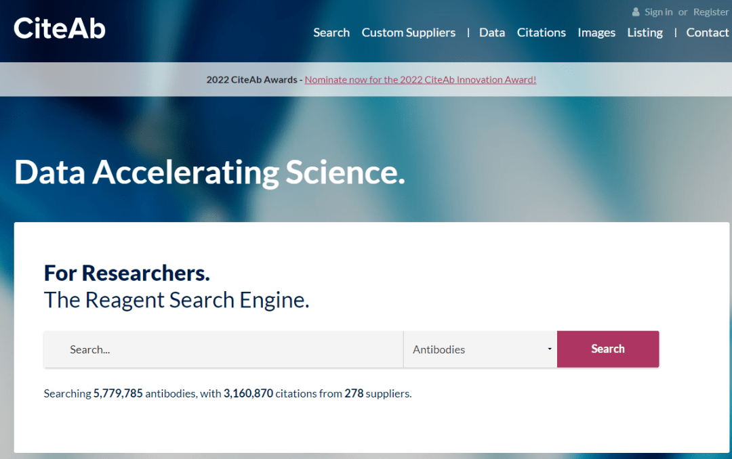
Task: Follow the Nominate for Innovation Award link
Action: [x=420, y=80]
